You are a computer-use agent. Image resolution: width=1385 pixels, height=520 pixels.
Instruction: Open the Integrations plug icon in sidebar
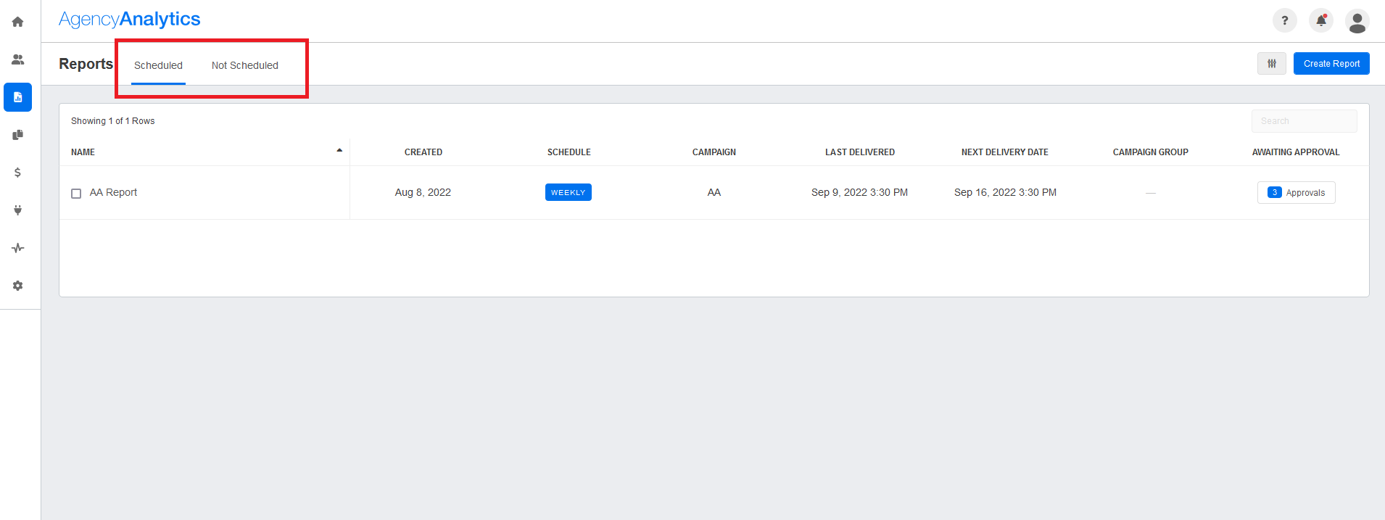17,210
